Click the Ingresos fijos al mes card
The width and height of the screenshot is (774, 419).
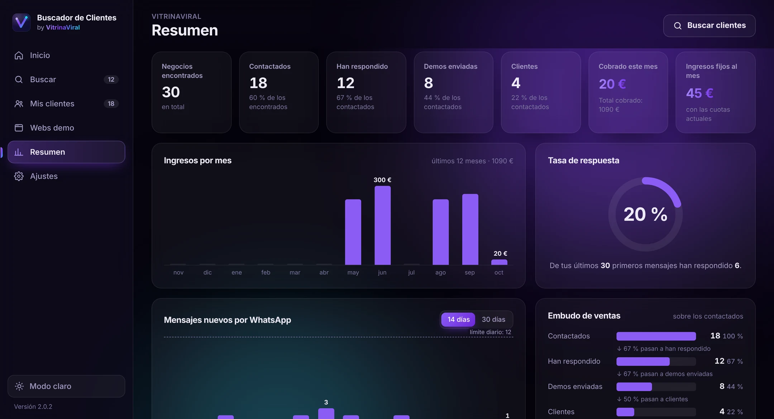tap(716, 92)
